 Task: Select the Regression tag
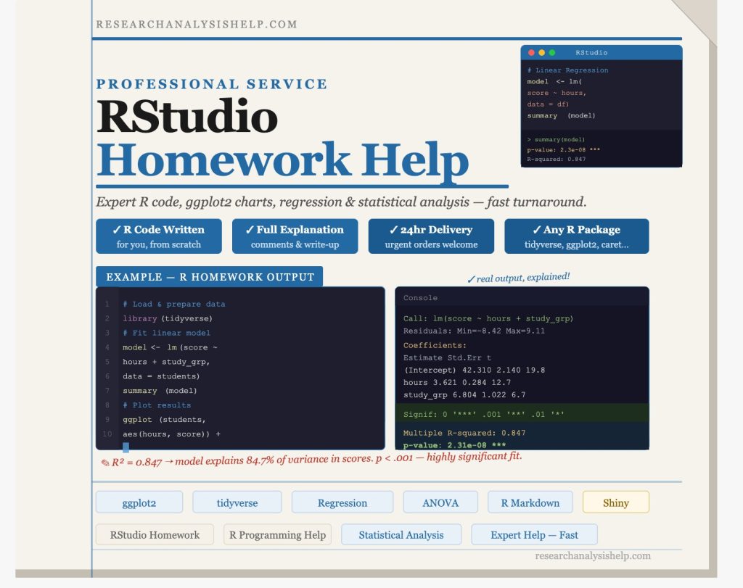pyautogui.click(x=342, y=502)
